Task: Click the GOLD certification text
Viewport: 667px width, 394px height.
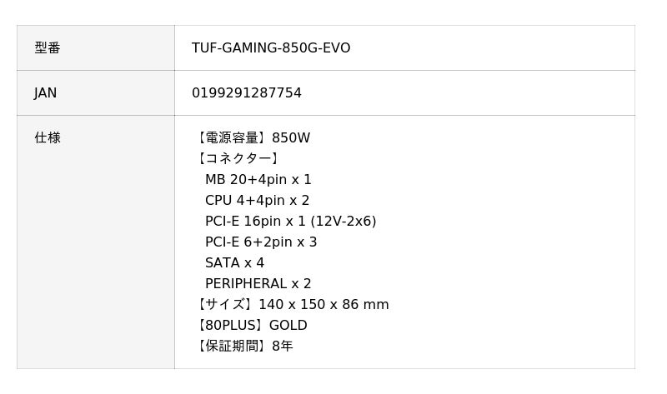Action: tap(288, 326)
